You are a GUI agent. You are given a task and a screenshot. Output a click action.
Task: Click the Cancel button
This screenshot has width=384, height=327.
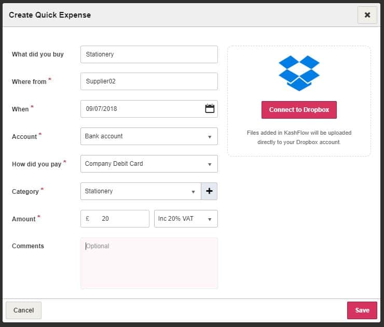point(23,310)
